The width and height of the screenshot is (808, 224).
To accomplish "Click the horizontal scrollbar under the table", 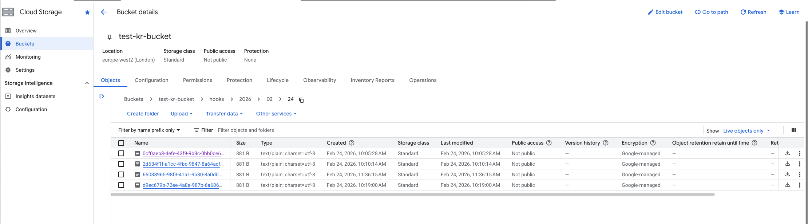I will (x=413, y=194).
